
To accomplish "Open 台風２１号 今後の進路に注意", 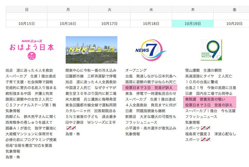I will [211, 88].
